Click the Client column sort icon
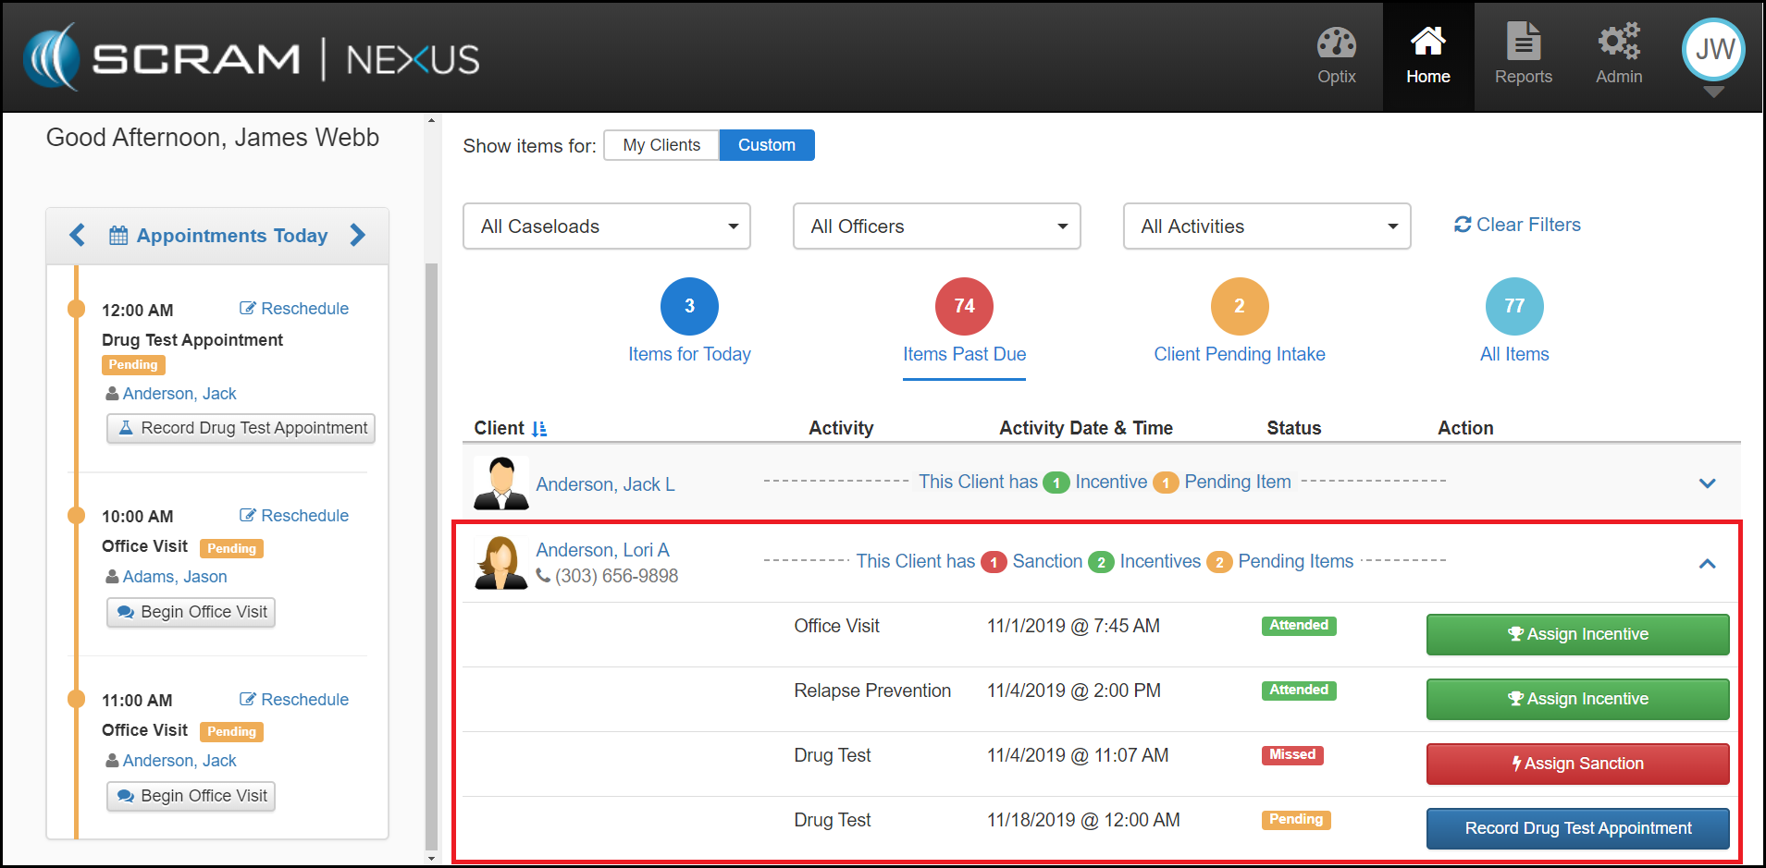This screenshot has height=868, width=1766. (539, 429)
